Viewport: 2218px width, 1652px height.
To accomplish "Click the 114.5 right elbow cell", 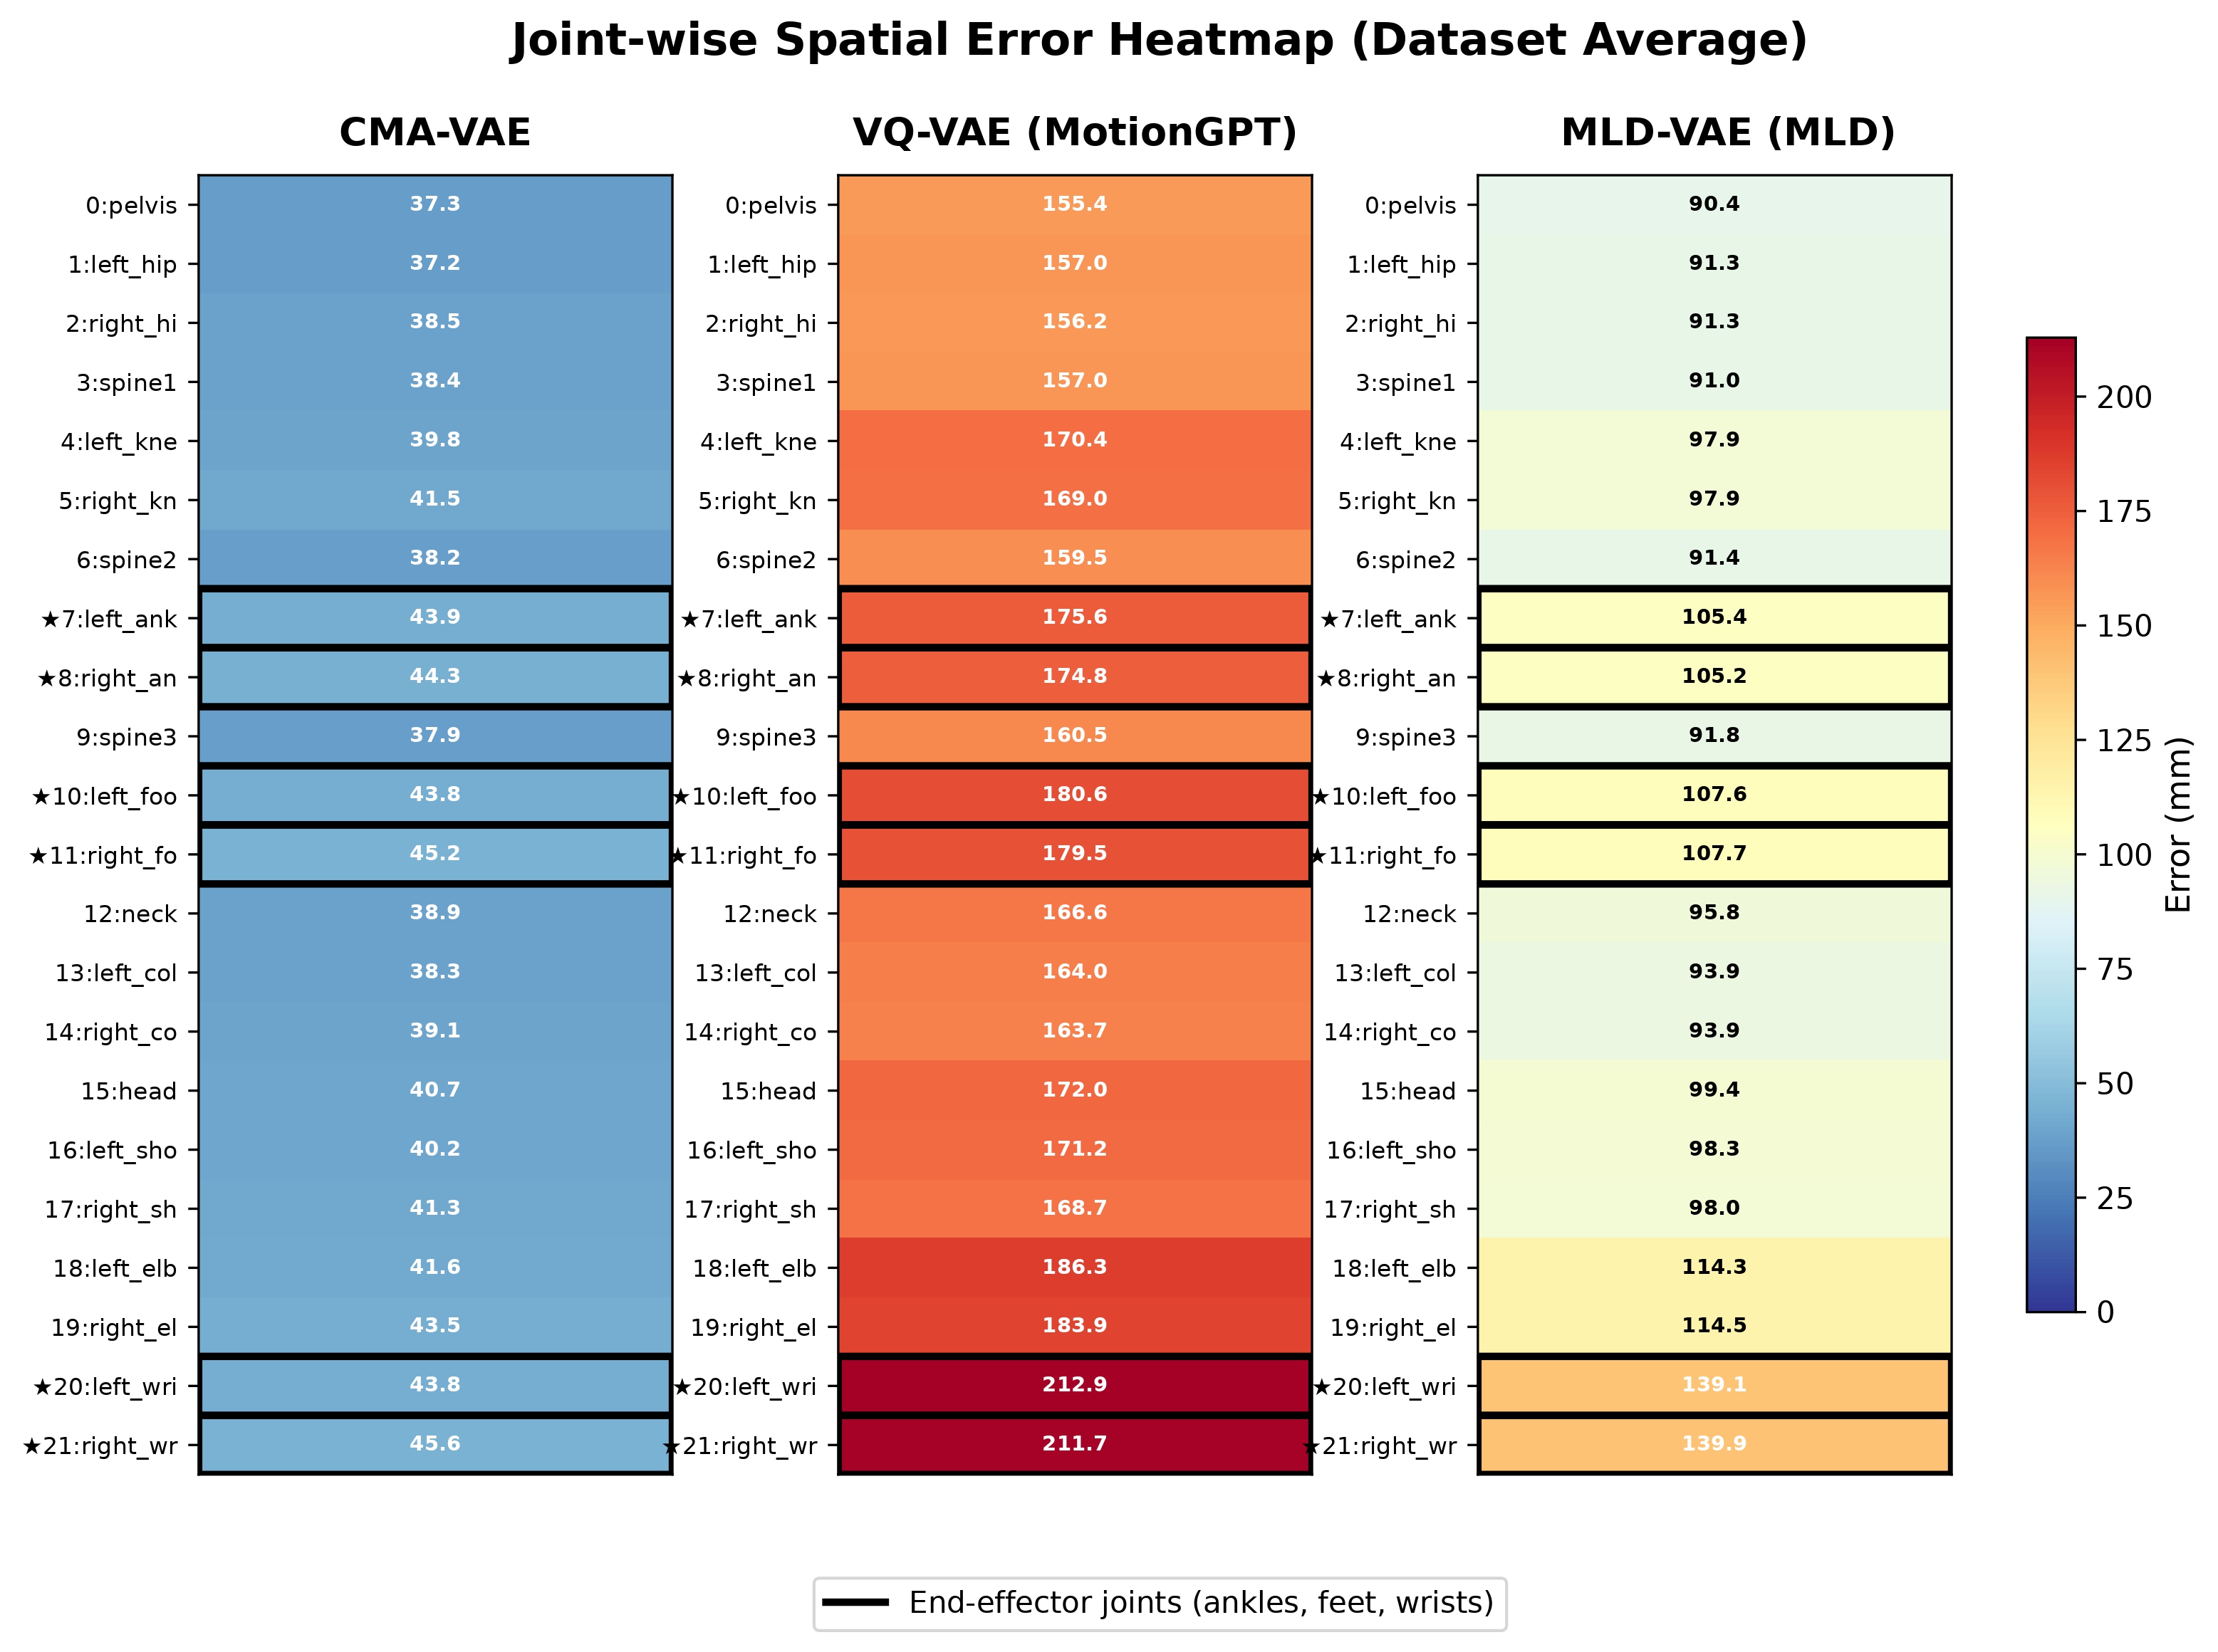I will (1714, 1326).
